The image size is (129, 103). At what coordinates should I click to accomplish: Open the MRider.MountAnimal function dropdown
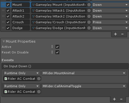click(84, 73)
